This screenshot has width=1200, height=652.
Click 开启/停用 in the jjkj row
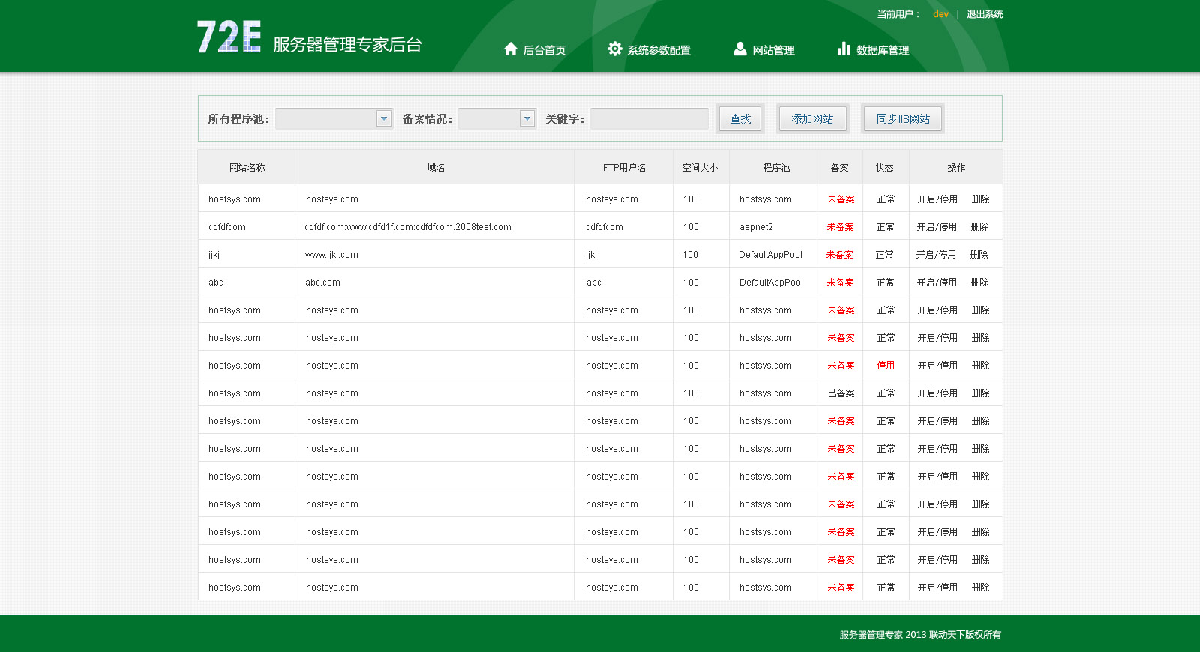pos(936,255)
